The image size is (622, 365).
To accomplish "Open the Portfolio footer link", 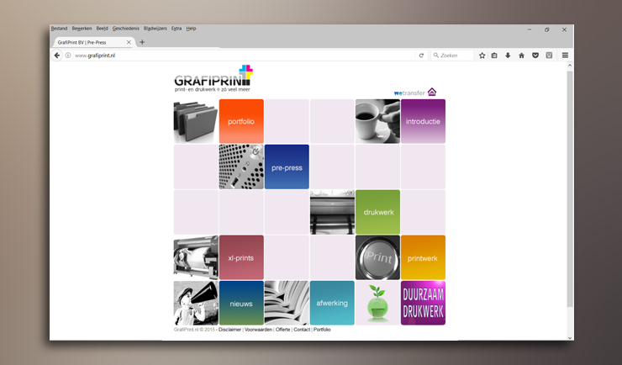I will coord(322,330).
